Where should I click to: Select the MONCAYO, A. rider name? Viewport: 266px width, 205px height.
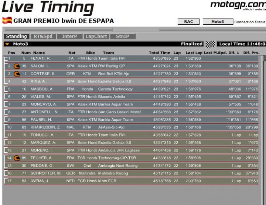point(44,104)
